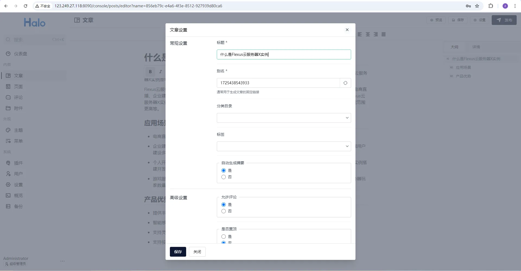
Task: Select 是 for 自动生成摘要
Action: (224, 170)
